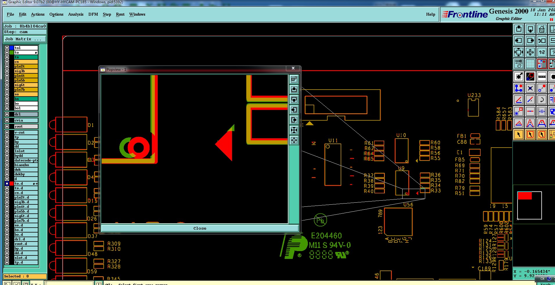Toggle the ss layer checkbox
555x285 pixels.
7,94
